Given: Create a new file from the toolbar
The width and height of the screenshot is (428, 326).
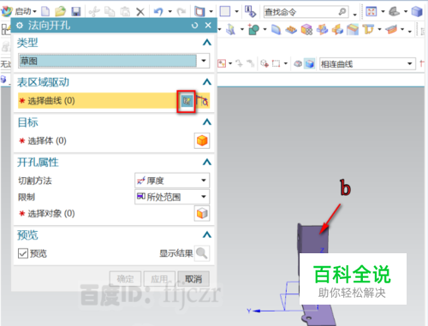Looking at the screenshot, I should pos(45,11).
